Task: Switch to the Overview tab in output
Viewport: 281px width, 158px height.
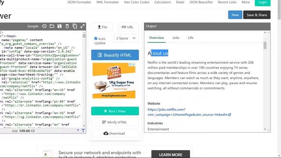Action: pyautogui.click(x=156, y=38)
